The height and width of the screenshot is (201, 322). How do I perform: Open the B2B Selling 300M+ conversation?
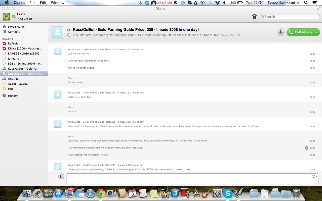pyautogui.click(x=24, y=64)
